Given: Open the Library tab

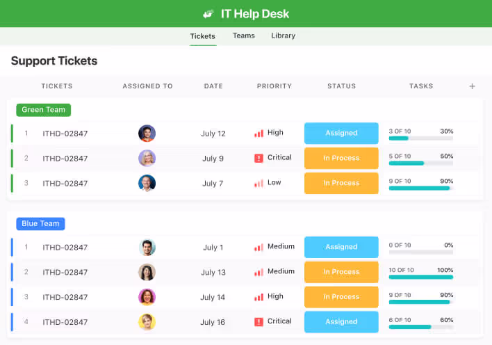Looking at the screenshot, I should pyautogui.click(x=283, y=35).
